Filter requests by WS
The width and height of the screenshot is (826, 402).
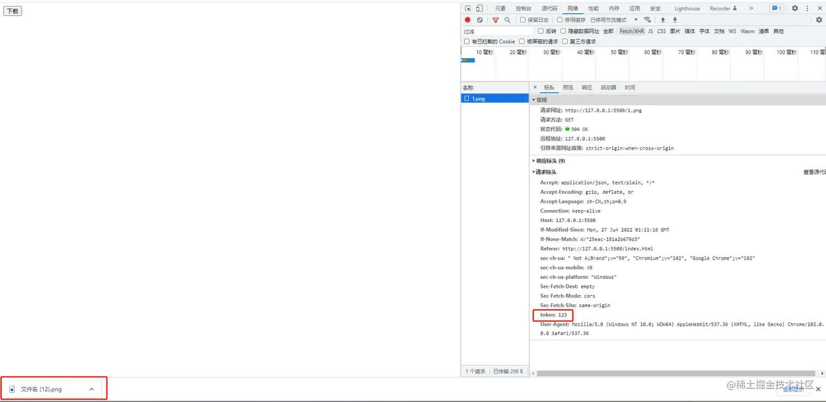[732, 31]
